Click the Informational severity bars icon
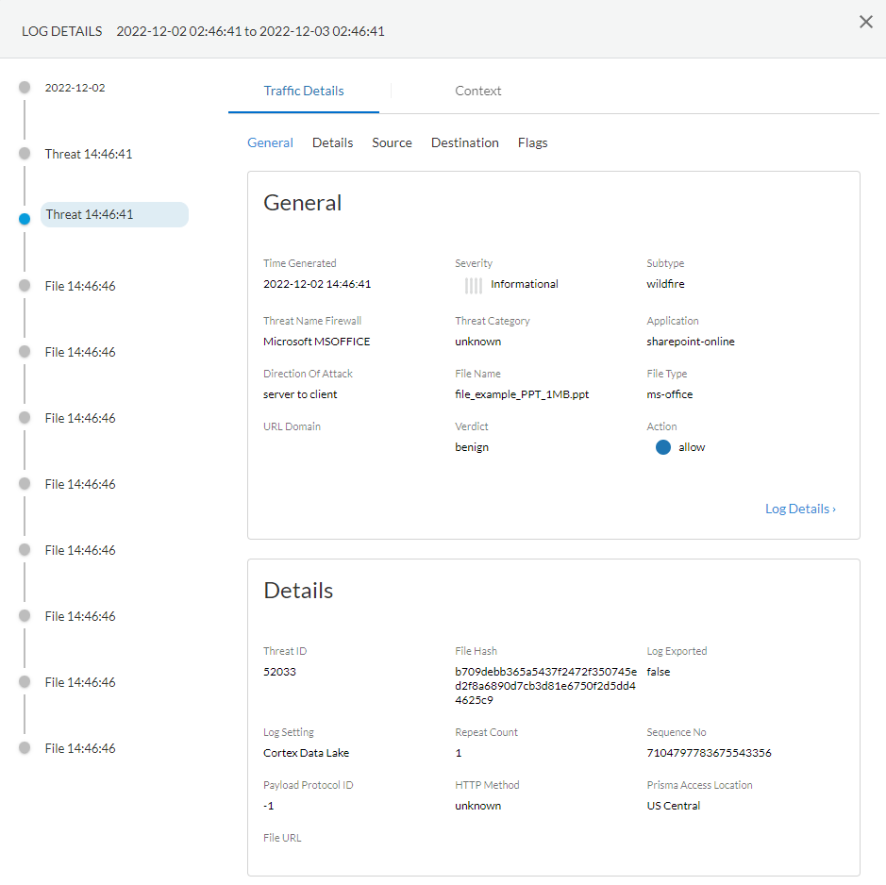This screenshot has width=886, height=885. click(473, 285)
